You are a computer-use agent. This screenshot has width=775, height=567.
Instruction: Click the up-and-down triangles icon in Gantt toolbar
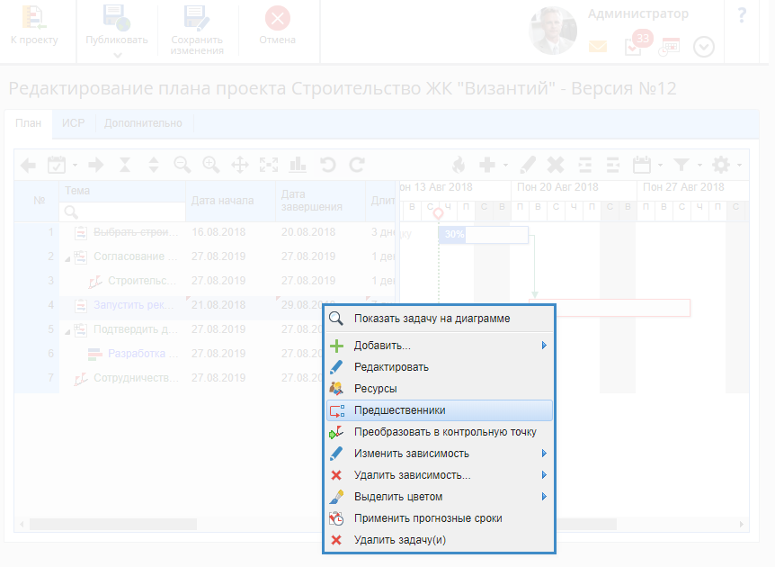pos(154,165)
